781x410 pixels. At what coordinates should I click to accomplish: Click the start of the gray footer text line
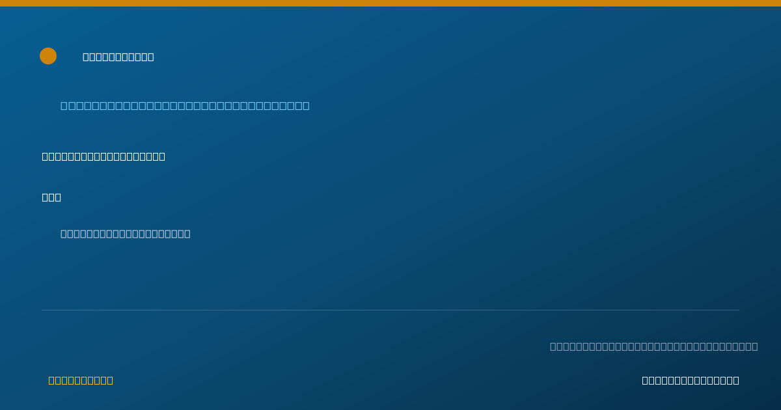click(x=553, y=346)
